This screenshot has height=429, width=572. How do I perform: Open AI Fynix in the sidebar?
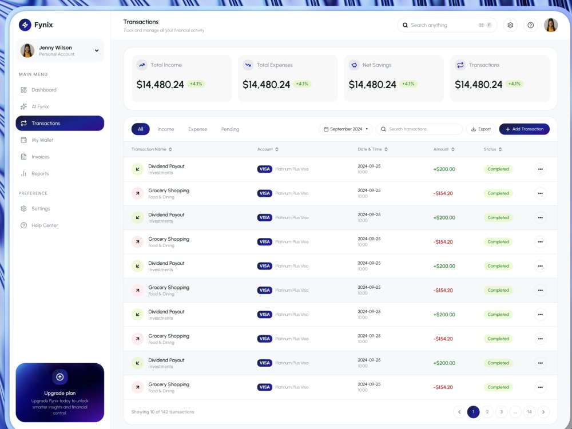[x=60, y=106]
